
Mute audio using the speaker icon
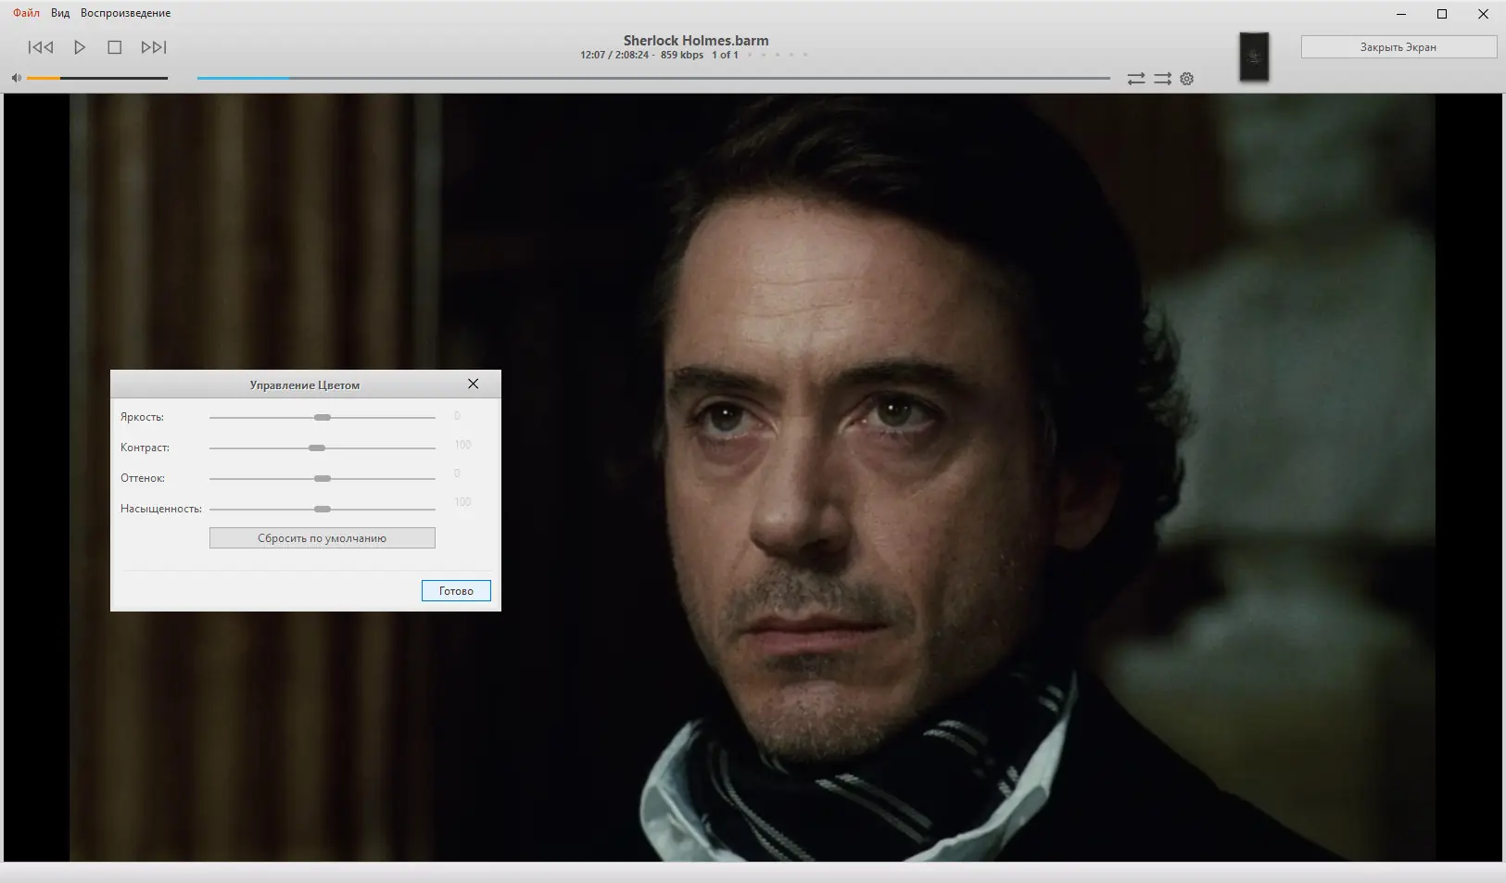(x=17, y=78)
